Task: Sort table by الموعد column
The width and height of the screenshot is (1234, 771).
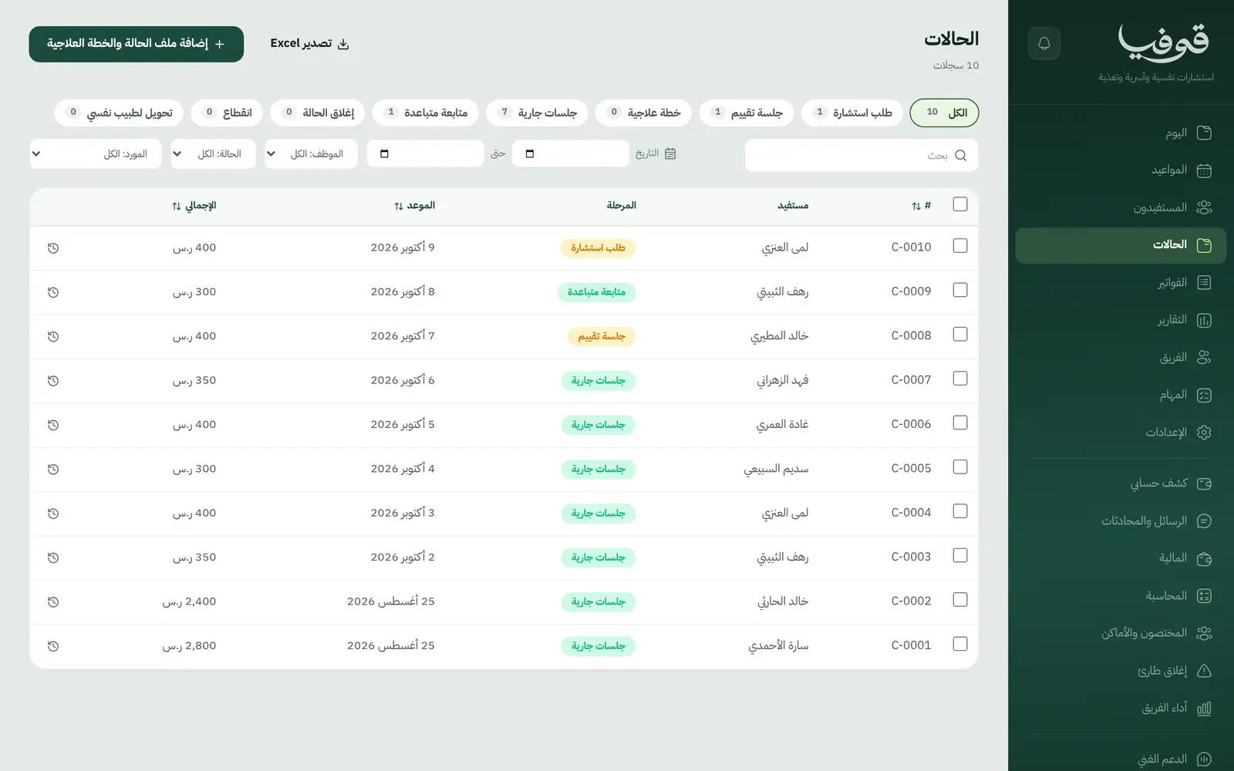Action: point(414,206)
